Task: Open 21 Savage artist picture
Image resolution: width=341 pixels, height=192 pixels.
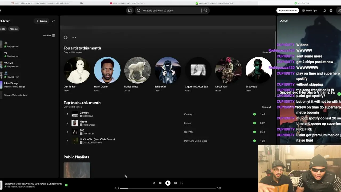Action: pos(259,70)
